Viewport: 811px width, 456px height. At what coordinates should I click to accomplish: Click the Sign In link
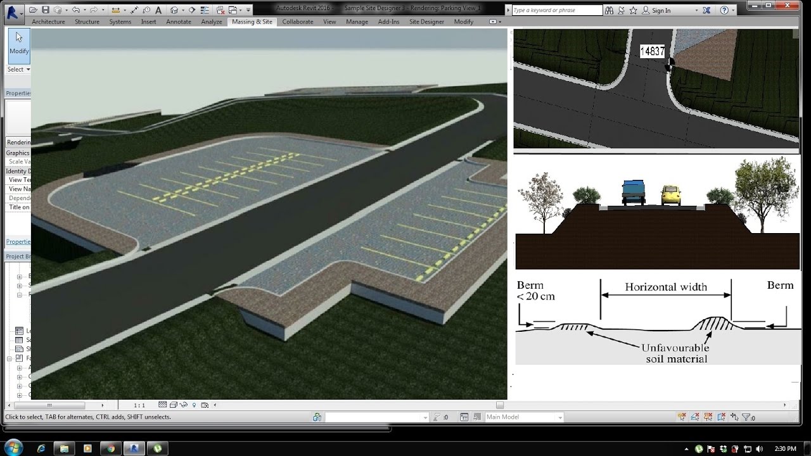click(661, 11)
